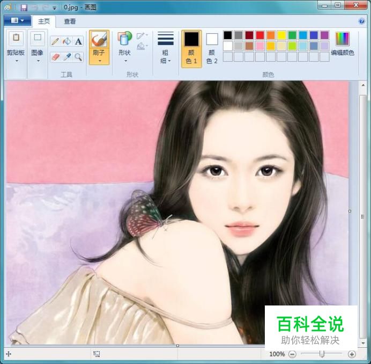Pick the brown color swatch
371x364 pixels.
[x=249, y=46]
